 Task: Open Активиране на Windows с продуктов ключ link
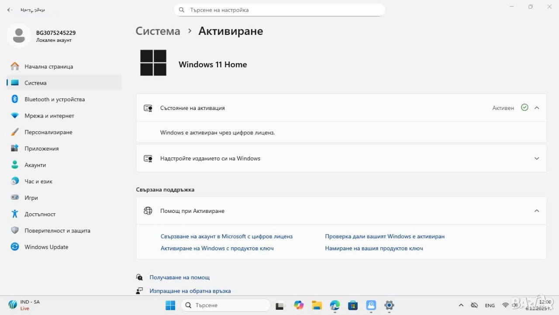coord(217,248)
